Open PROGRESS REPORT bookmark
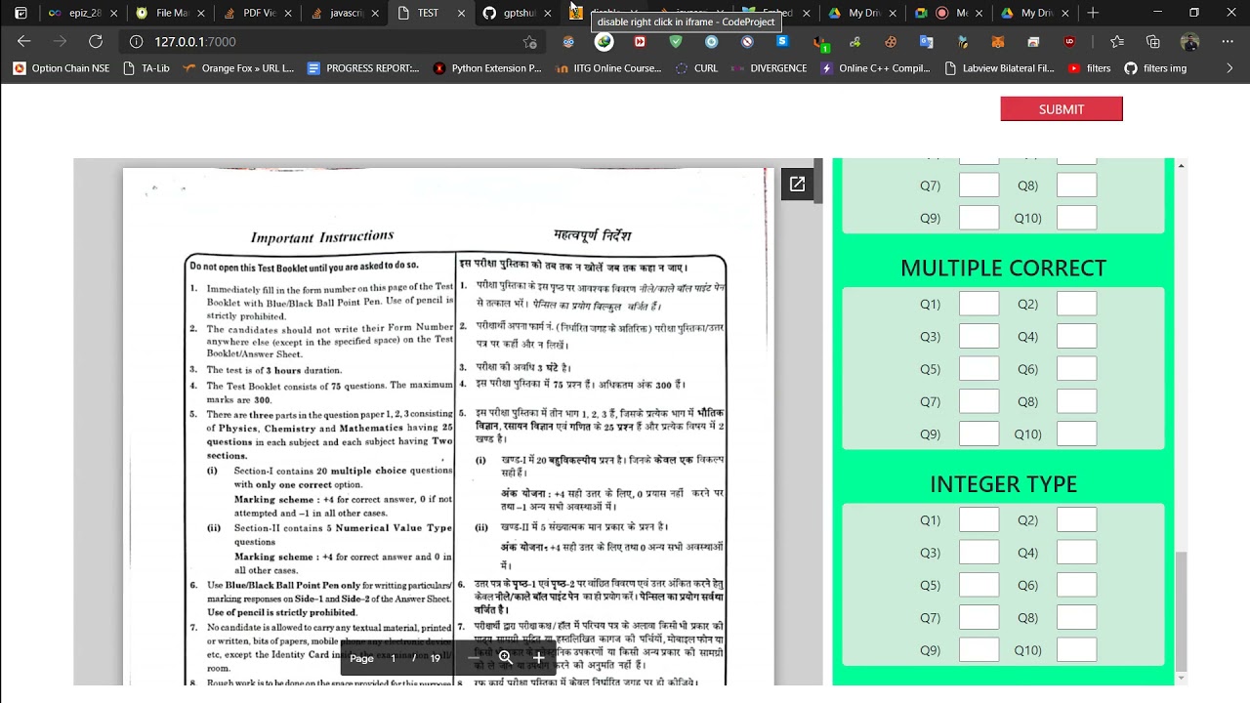Viewport: 1250px width, 703px height. click(363, 68)
